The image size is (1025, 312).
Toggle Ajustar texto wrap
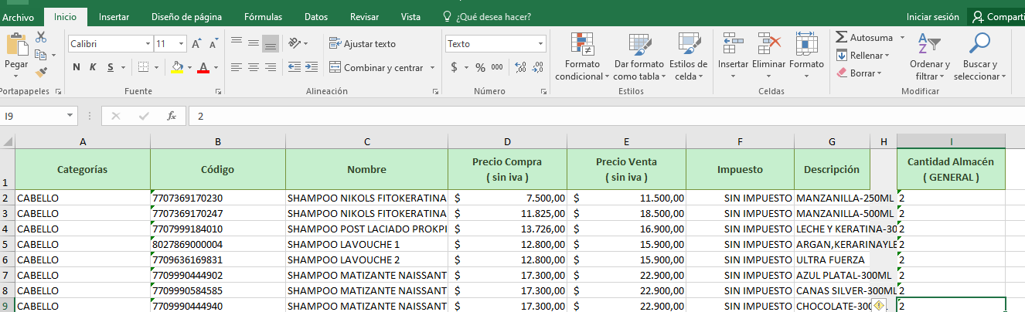click(x=363, y=44)
